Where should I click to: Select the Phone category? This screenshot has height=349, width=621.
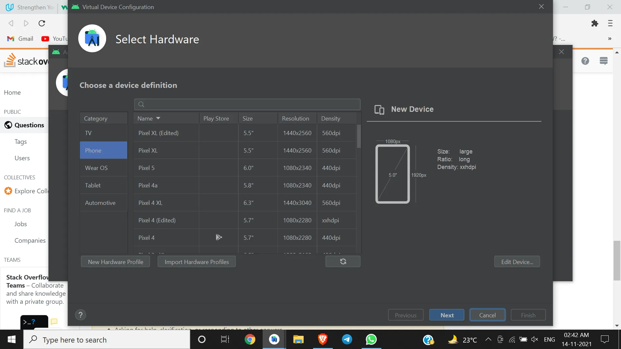[x=103, y=150]
